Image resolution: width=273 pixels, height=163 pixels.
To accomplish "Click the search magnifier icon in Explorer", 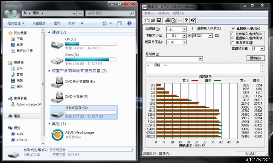I will click(132, 13).
